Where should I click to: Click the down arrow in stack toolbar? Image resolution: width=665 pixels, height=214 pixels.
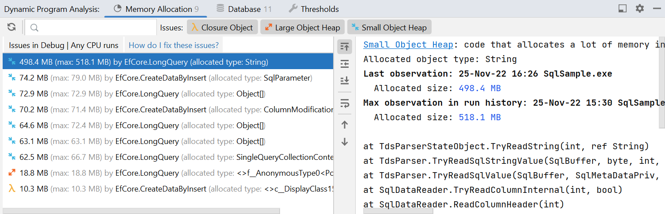click(345, 142)
